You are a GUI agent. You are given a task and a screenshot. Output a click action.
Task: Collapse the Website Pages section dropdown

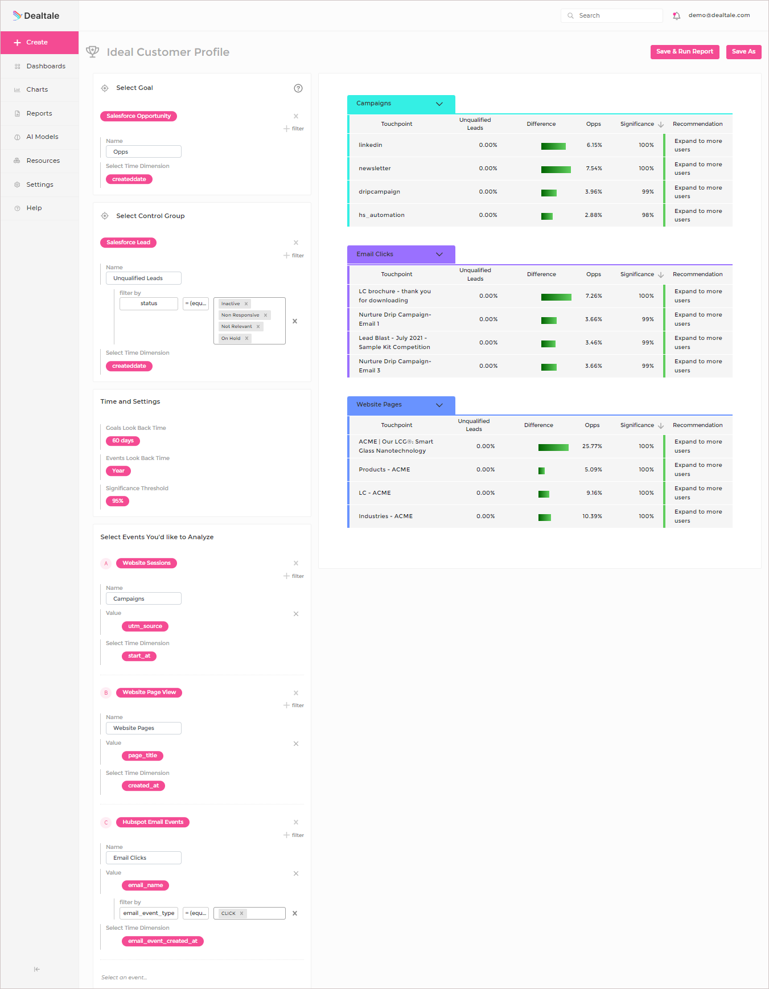click(439, 405)
